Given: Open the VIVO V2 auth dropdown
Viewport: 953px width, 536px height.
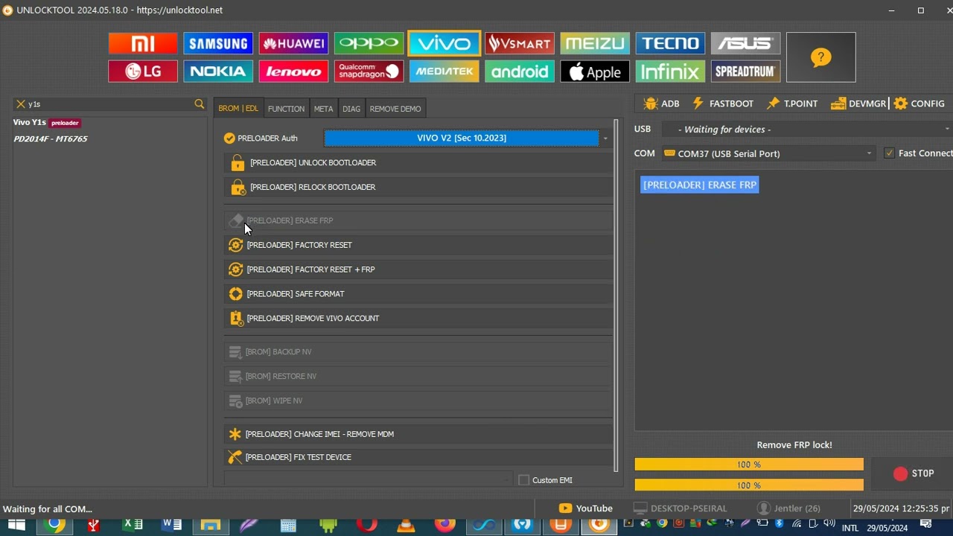Looking at the screenshot, I should point(605,138).
